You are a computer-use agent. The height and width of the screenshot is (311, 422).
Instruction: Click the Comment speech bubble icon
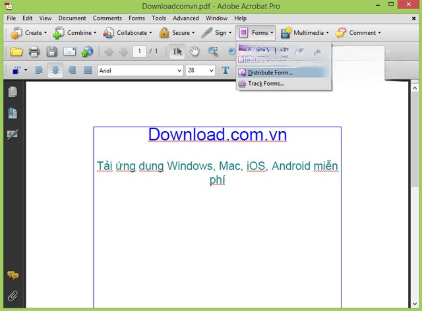point(341,33)
